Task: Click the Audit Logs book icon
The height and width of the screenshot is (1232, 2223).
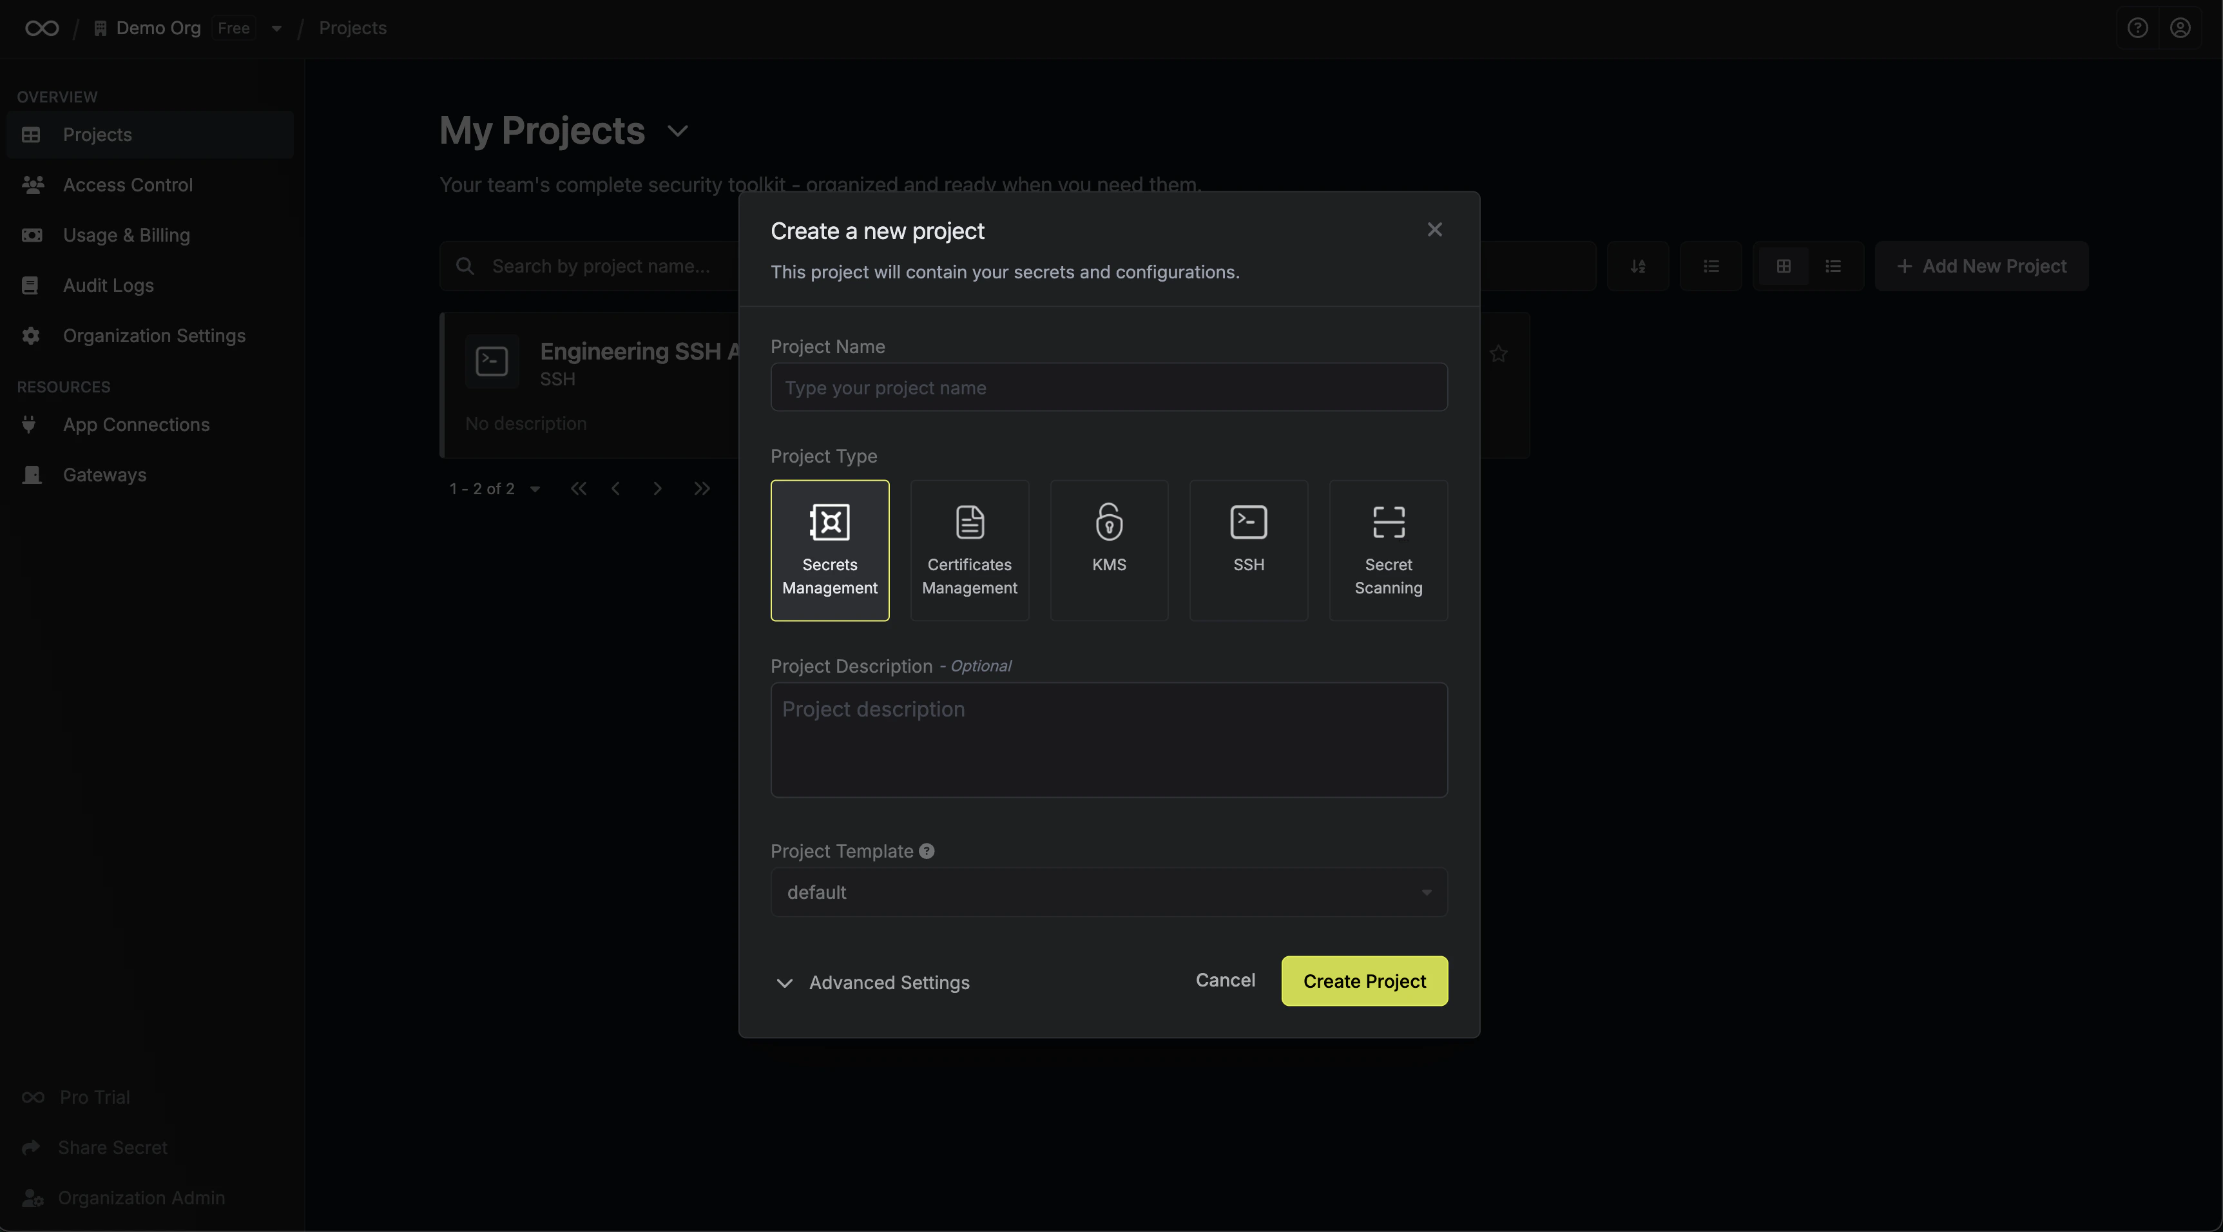Action: pyautogui.click(x=30, y=285)
